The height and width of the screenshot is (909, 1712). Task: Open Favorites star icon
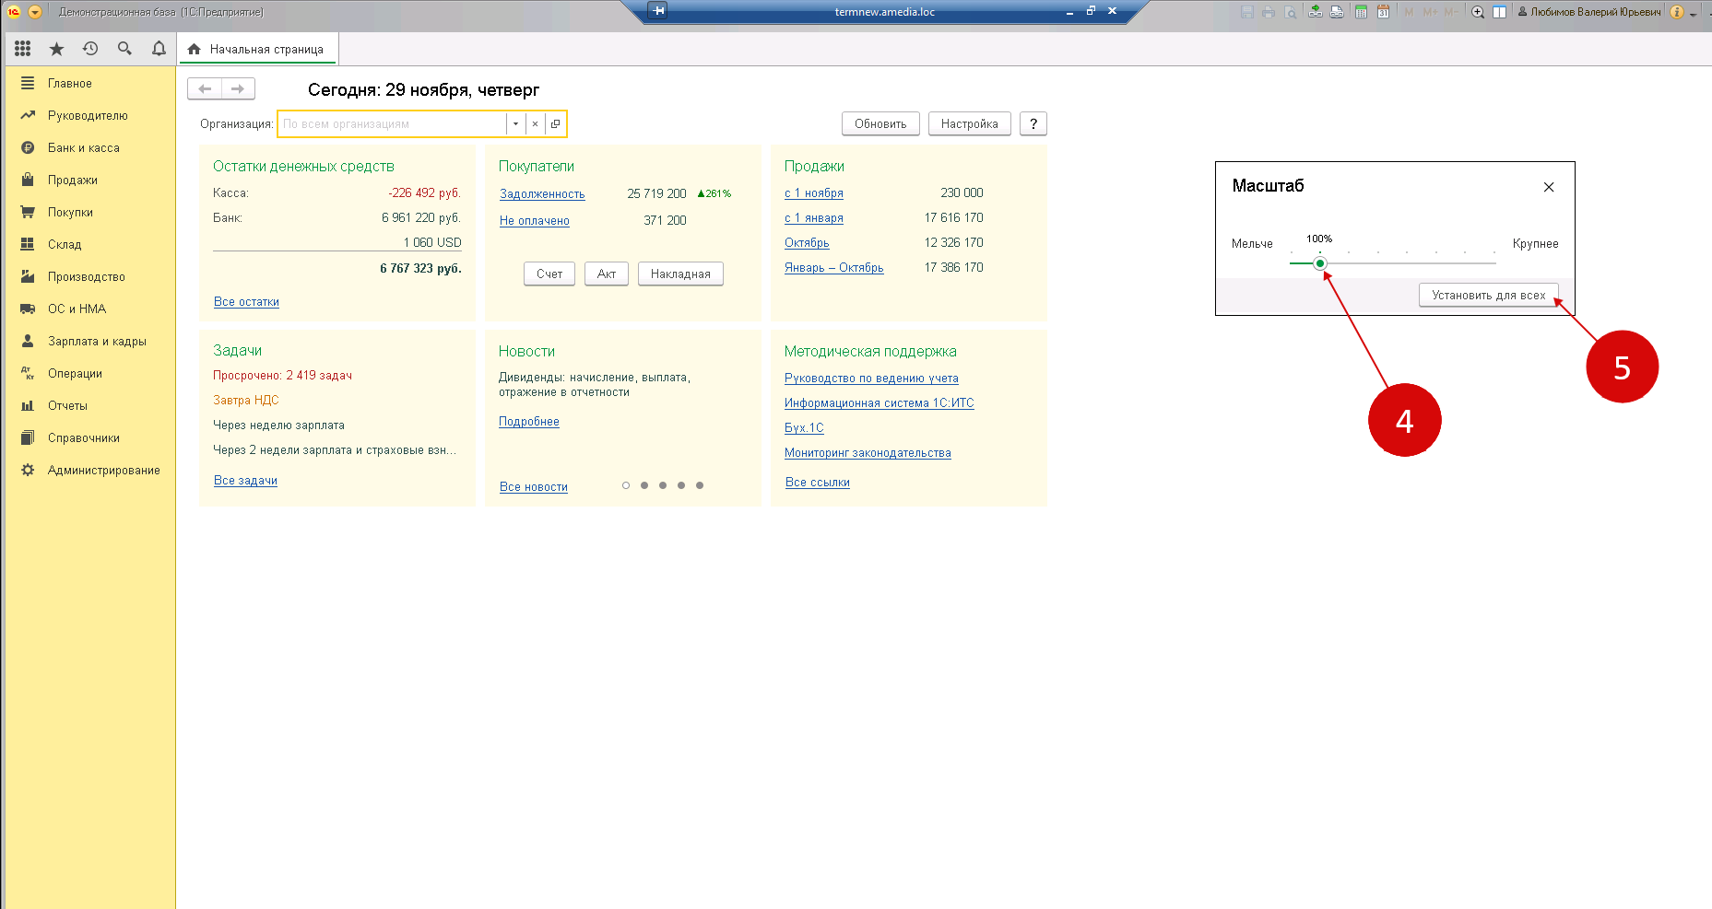[56, 49]
